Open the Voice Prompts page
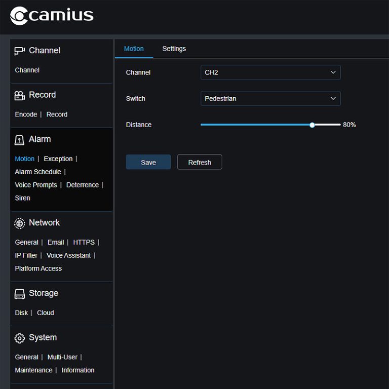This screenshot has height=389, width=389. coord(36,185)
